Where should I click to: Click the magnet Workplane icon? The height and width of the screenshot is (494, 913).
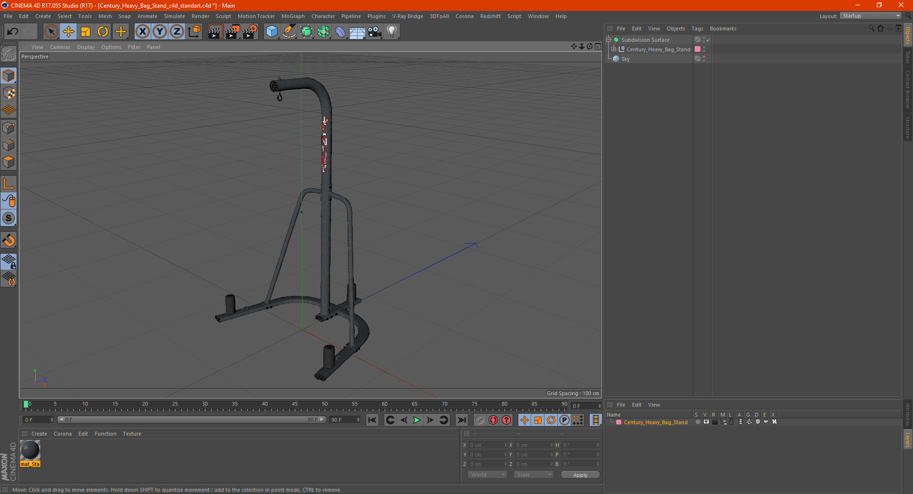[x=9, y=240]
